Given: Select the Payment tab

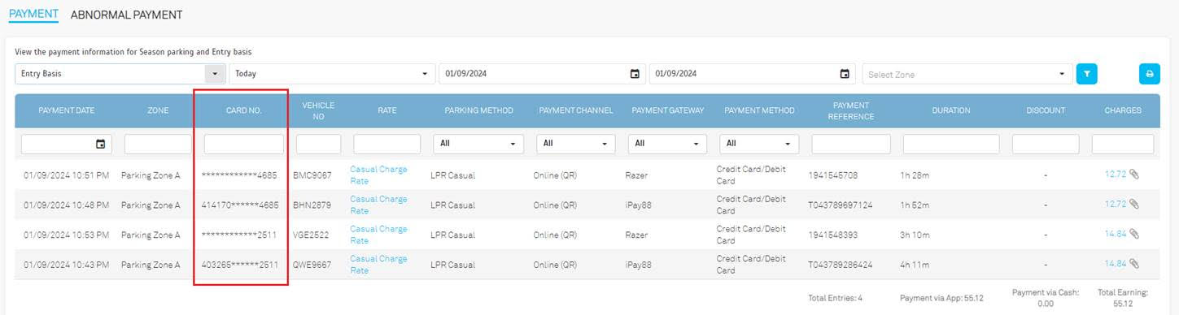Looking at the screenshot, I should coord(33,15).
